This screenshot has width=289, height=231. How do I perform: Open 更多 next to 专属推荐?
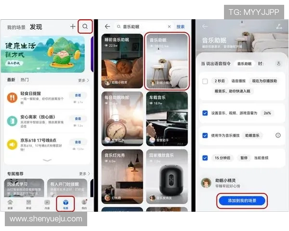(x=84, y=174)
